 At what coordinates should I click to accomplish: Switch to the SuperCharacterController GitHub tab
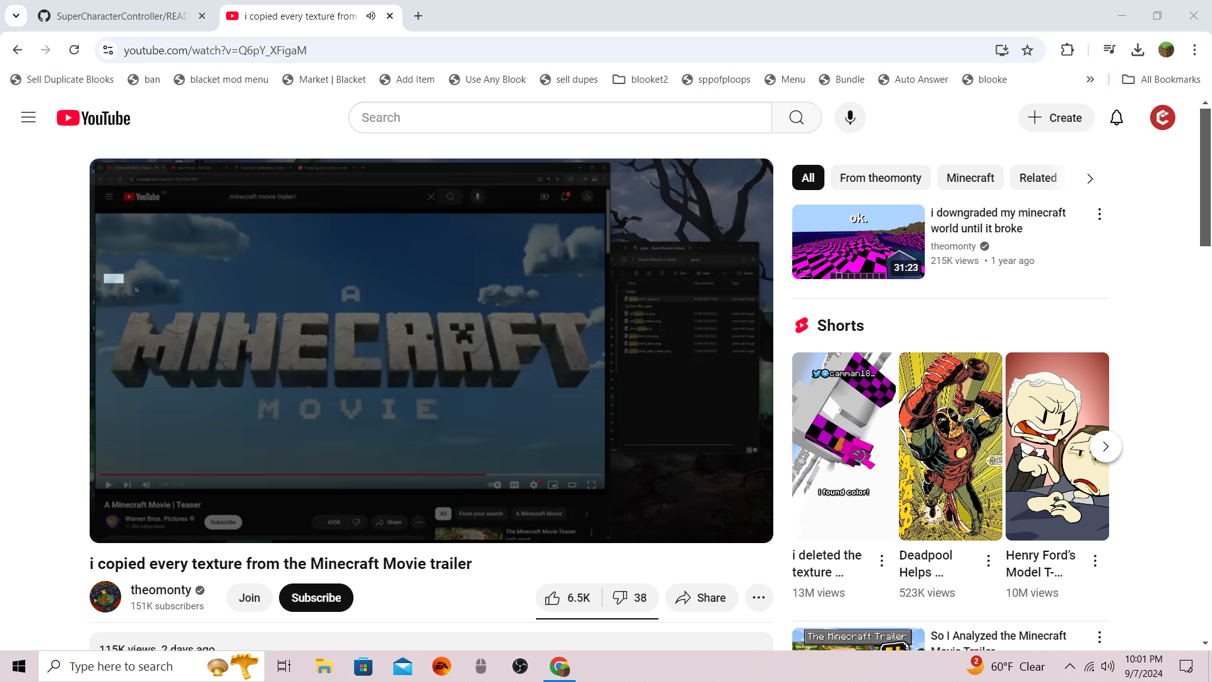[122, 16]
